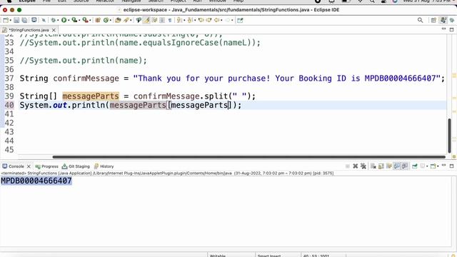Image resolution: width=457 pixels, height=257 pixels.
Task: Minimize the Console panel
Action: coord(443,165)
